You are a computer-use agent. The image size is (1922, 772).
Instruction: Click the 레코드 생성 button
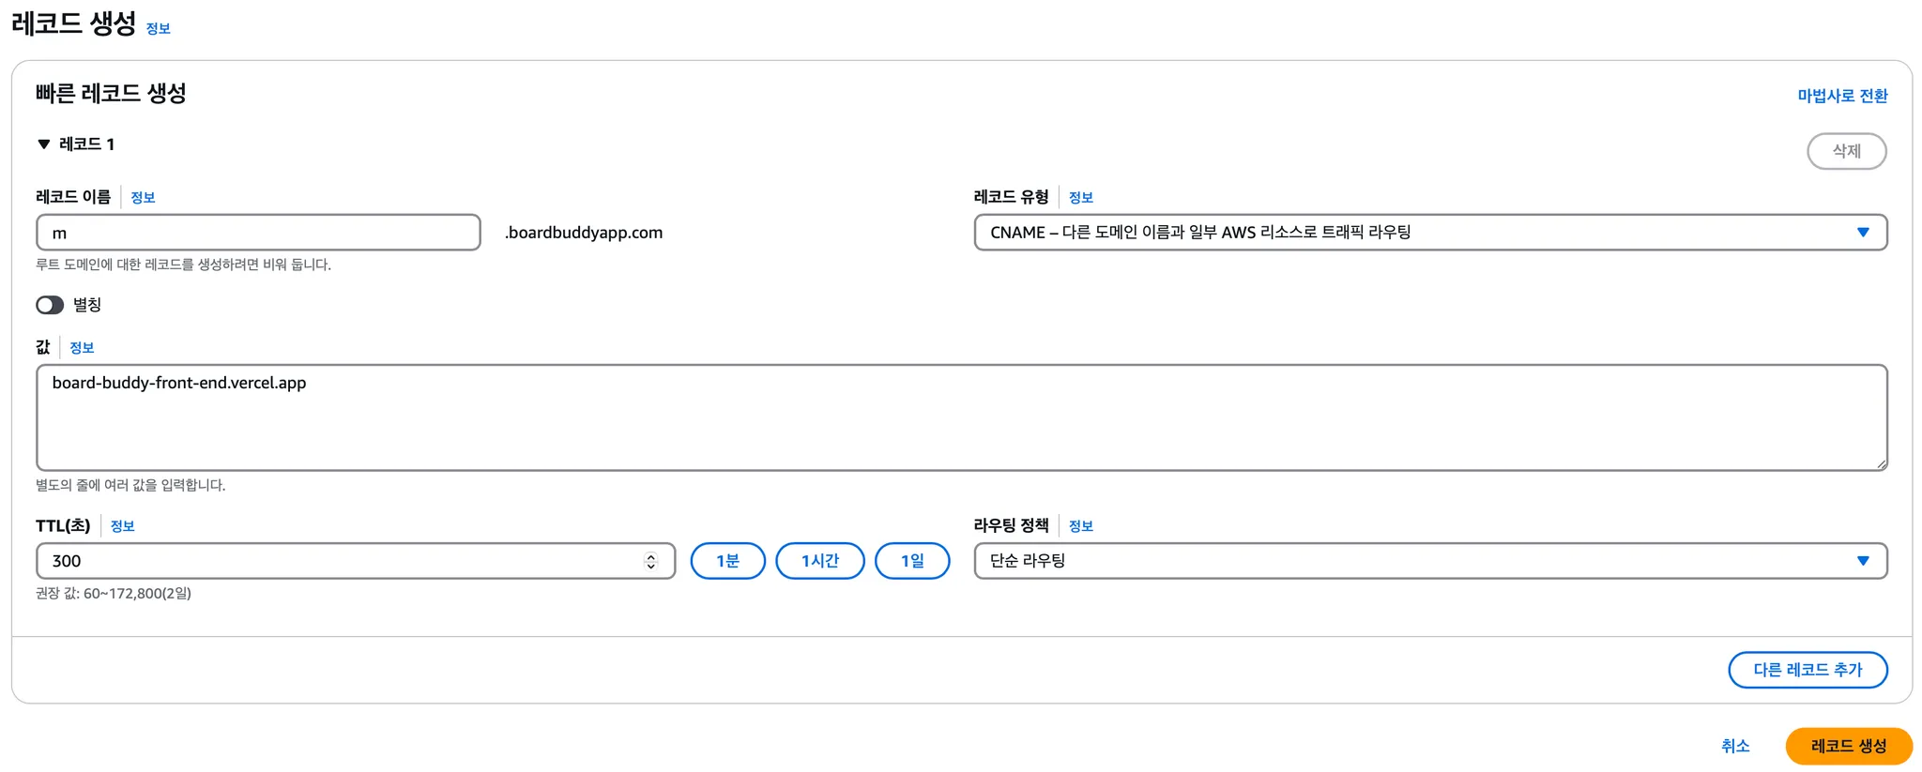(x=1848, y=746)
